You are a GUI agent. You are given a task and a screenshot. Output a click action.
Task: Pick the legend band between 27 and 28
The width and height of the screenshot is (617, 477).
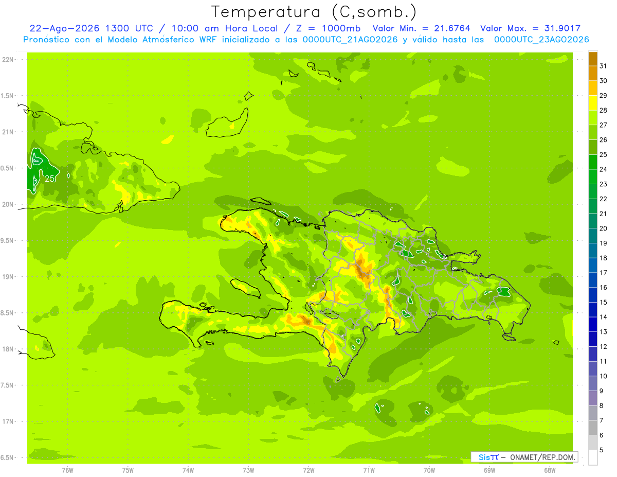[x=593, y=117]
